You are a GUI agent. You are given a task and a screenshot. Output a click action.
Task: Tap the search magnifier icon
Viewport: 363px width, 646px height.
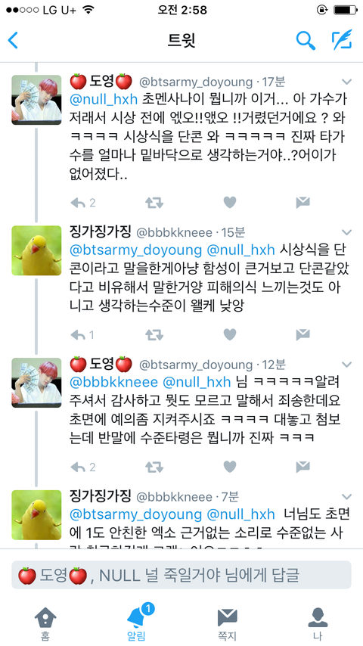coord(306,40)
